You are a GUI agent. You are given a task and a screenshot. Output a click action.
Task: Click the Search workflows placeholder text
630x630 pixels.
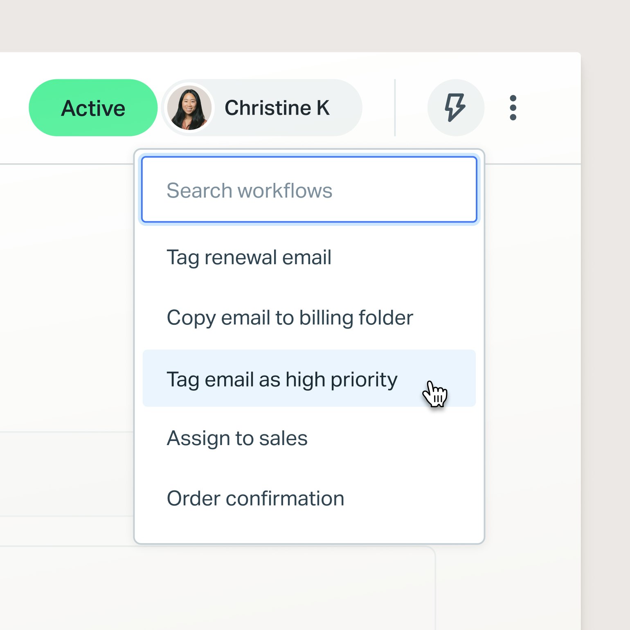point(249,191)
